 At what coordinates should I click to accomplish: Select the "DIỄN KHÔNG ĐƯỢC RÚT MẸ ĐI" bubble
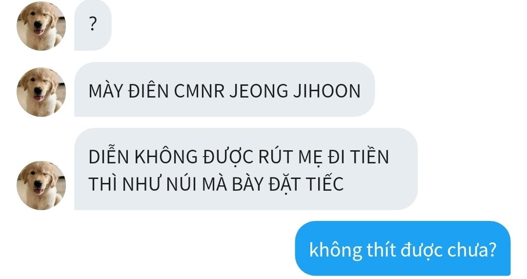(246, 169)
